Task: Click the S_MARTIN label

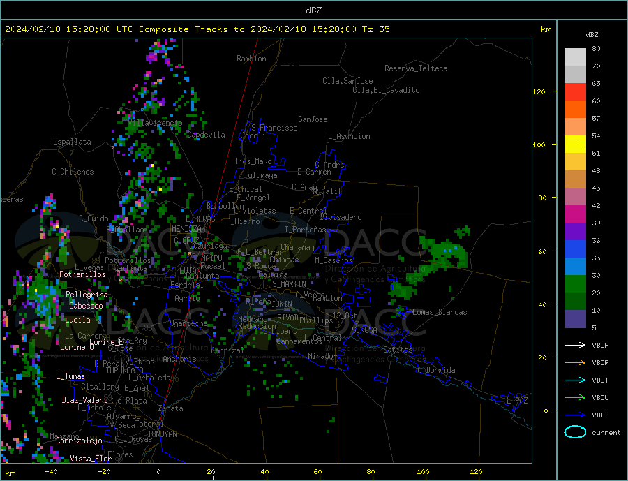Action: [x=289, y=284]
